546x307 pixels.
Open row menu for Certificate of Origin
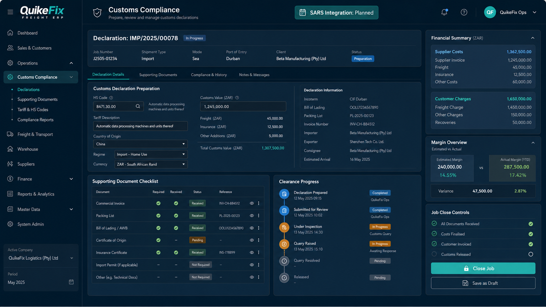point(259,240)
